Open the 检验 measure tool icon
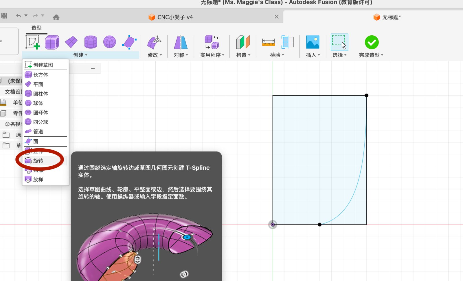Image resolution: width=463 pixels, height=281 pixels. (268, 43)
